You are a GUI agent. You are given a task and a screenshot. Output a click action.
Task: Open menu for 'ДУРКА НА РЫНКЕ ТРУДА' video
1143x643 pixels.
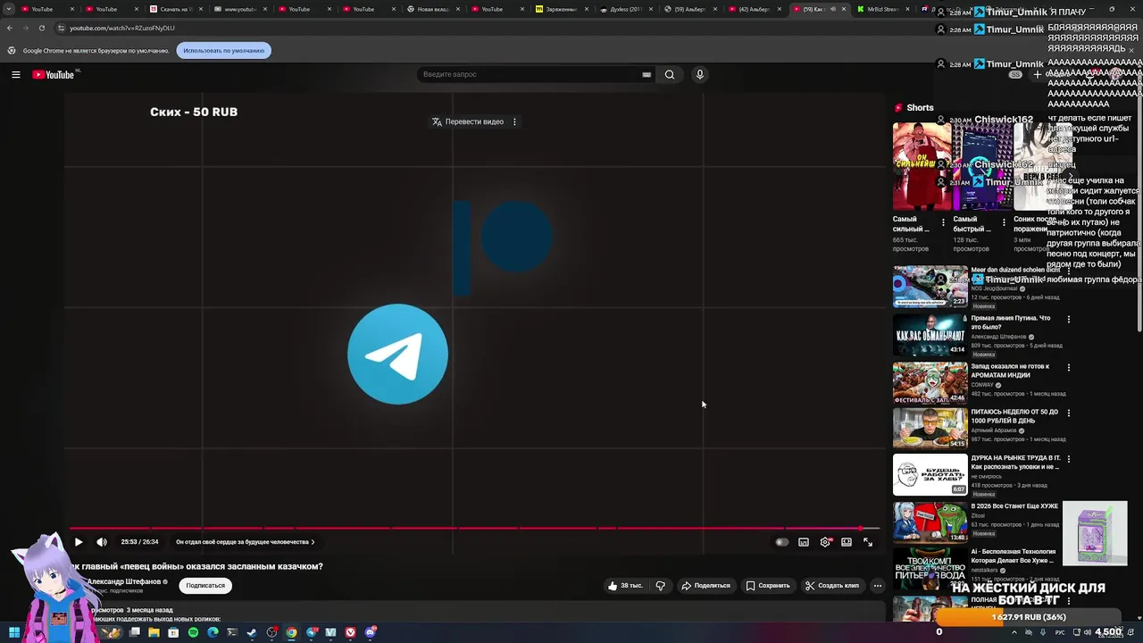coord(1069,459)
